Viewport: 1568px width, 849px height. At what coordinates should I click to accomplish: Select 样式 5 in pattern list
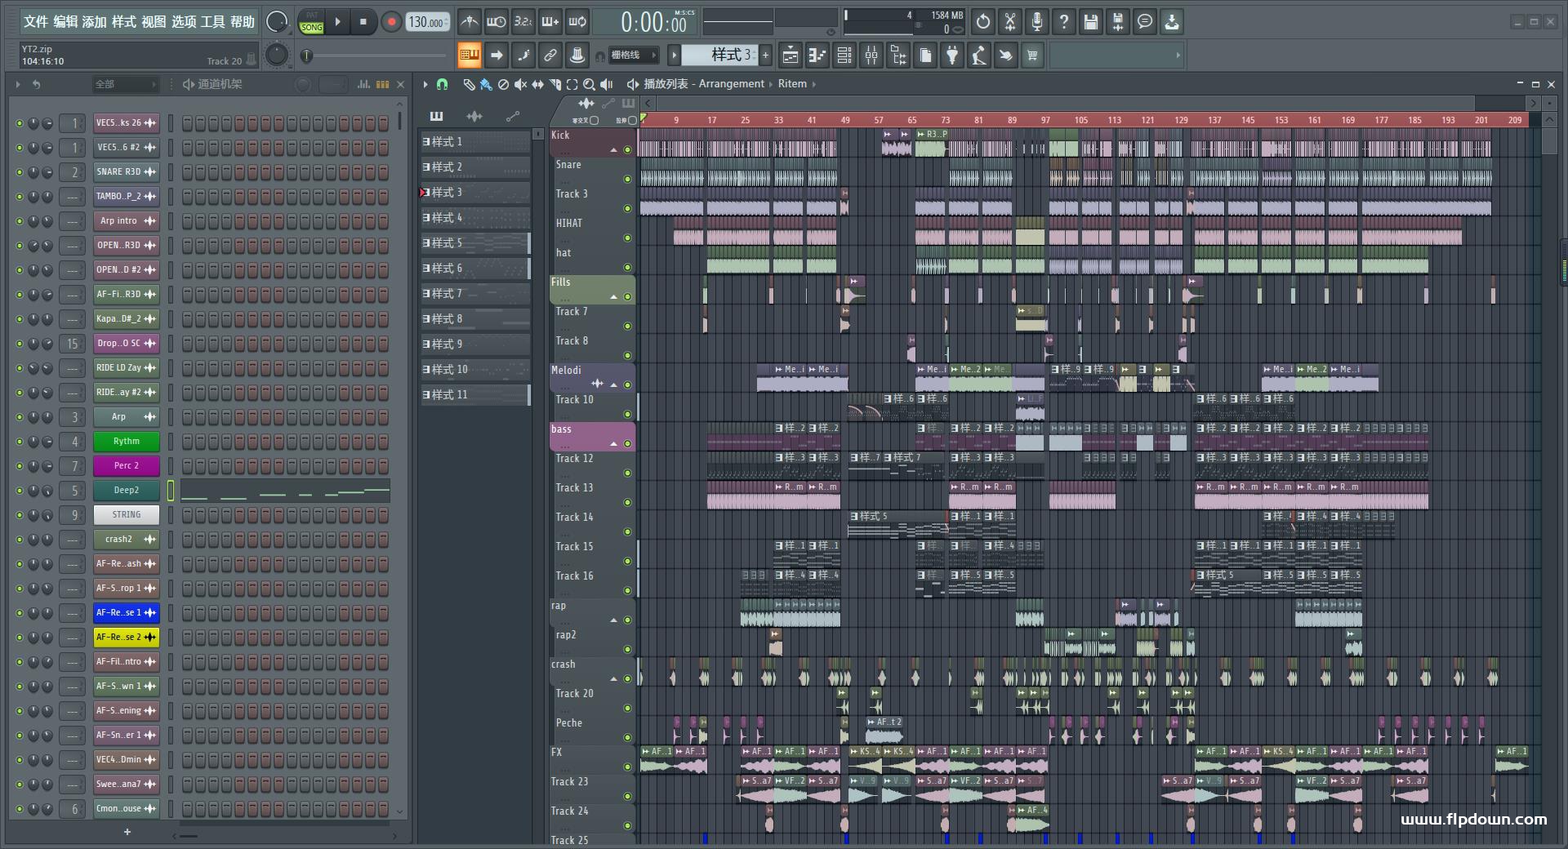coord(475,243)
